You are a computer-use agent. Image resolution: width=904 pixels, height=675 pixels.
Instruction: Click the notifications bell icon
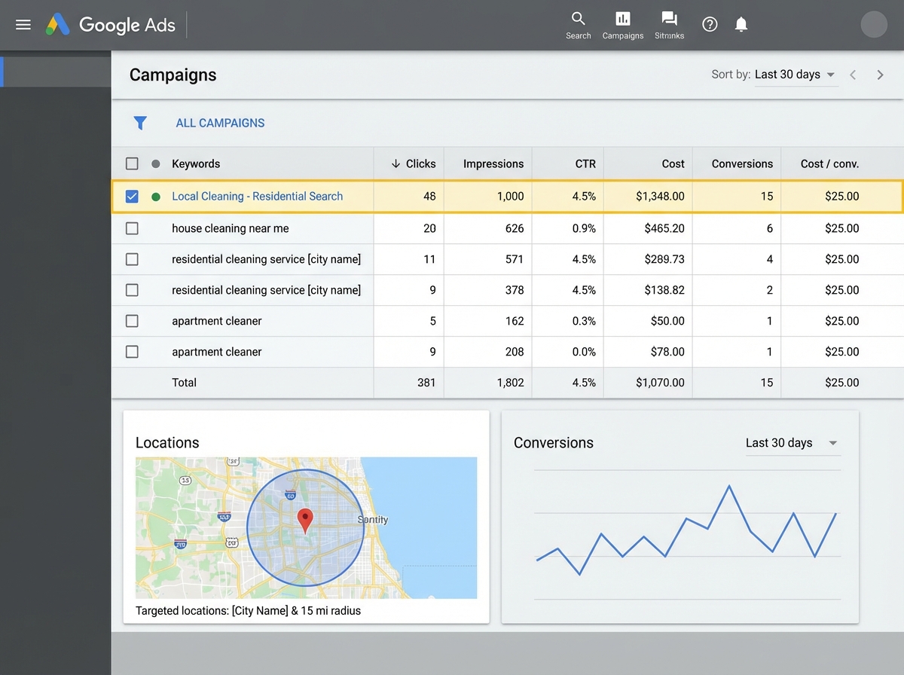[741, 23]
